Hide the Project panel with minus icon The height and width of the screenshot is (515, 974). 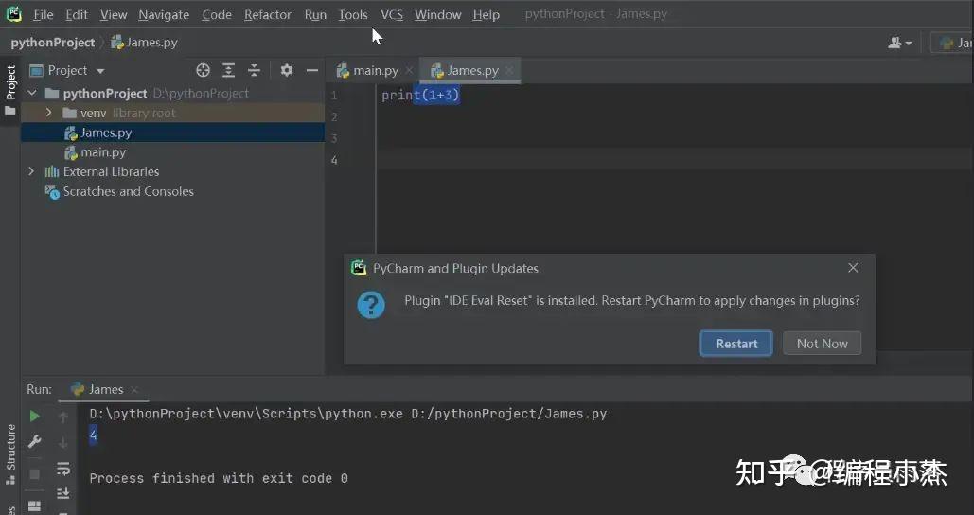311,70
